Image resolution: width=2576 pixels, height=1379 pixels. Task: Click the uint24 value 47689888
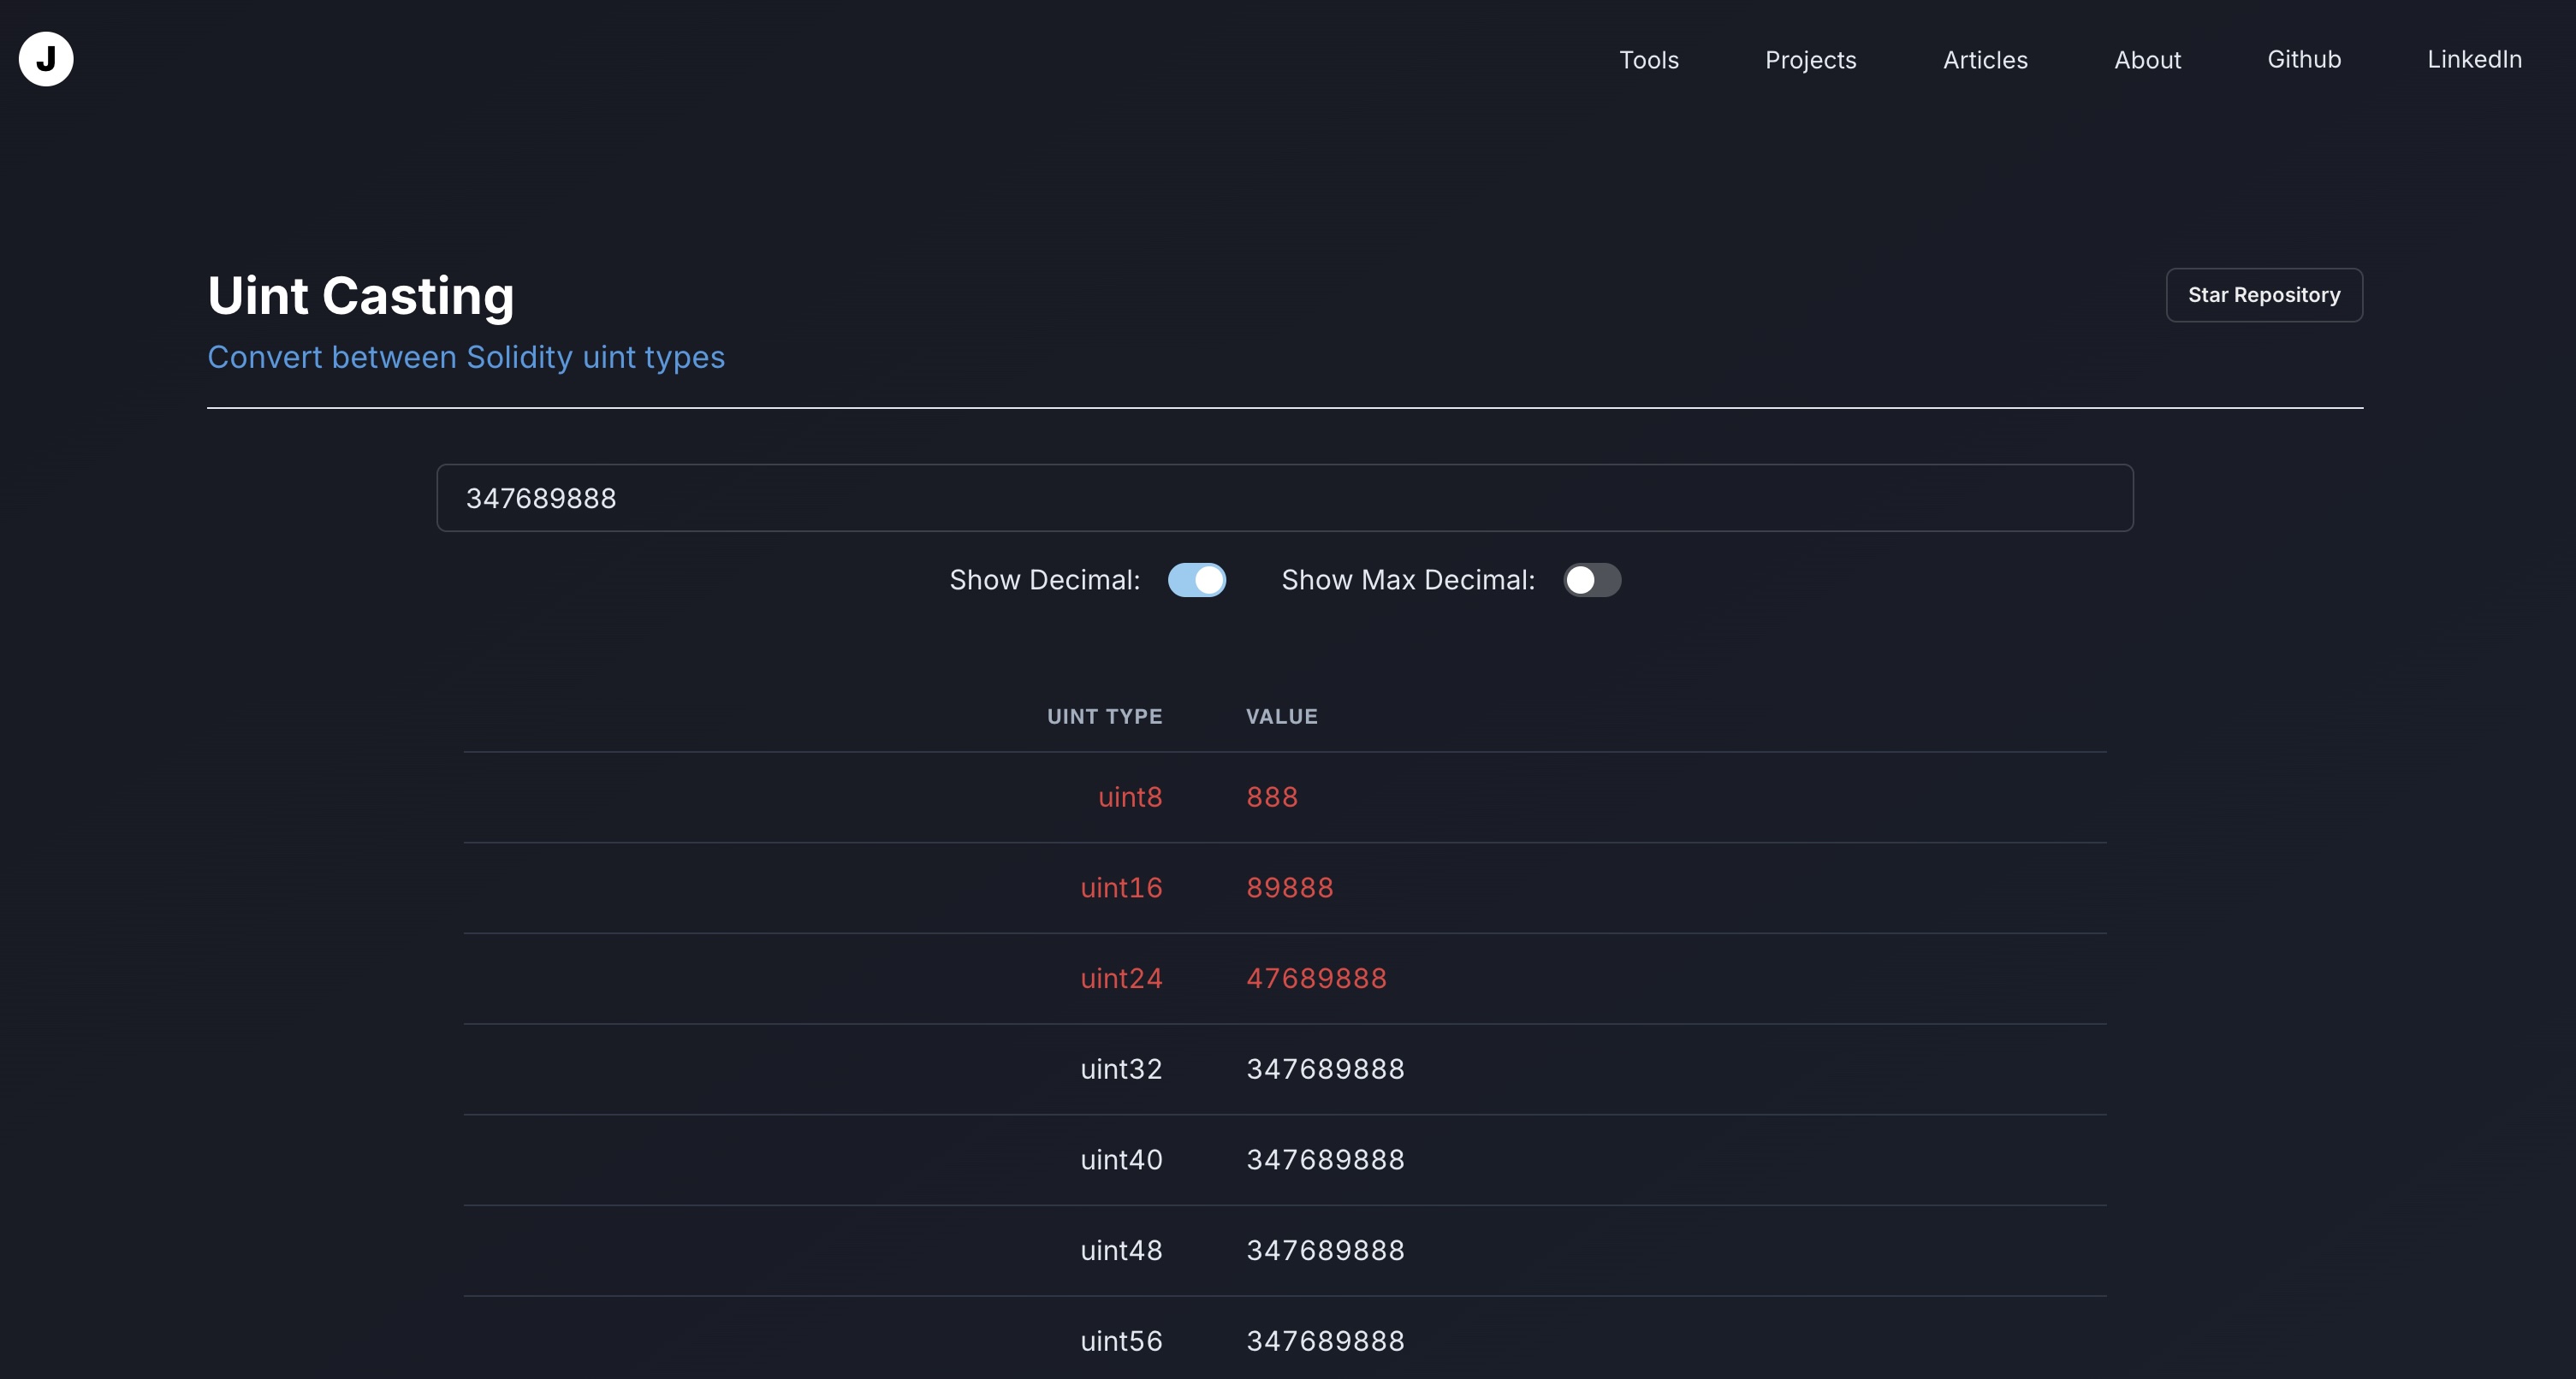tap(1315, 979)
